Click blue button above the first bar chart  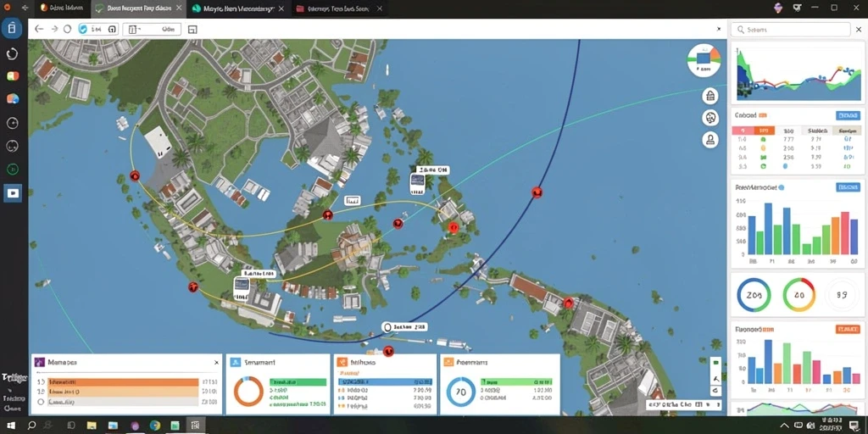tap(848, 187)
